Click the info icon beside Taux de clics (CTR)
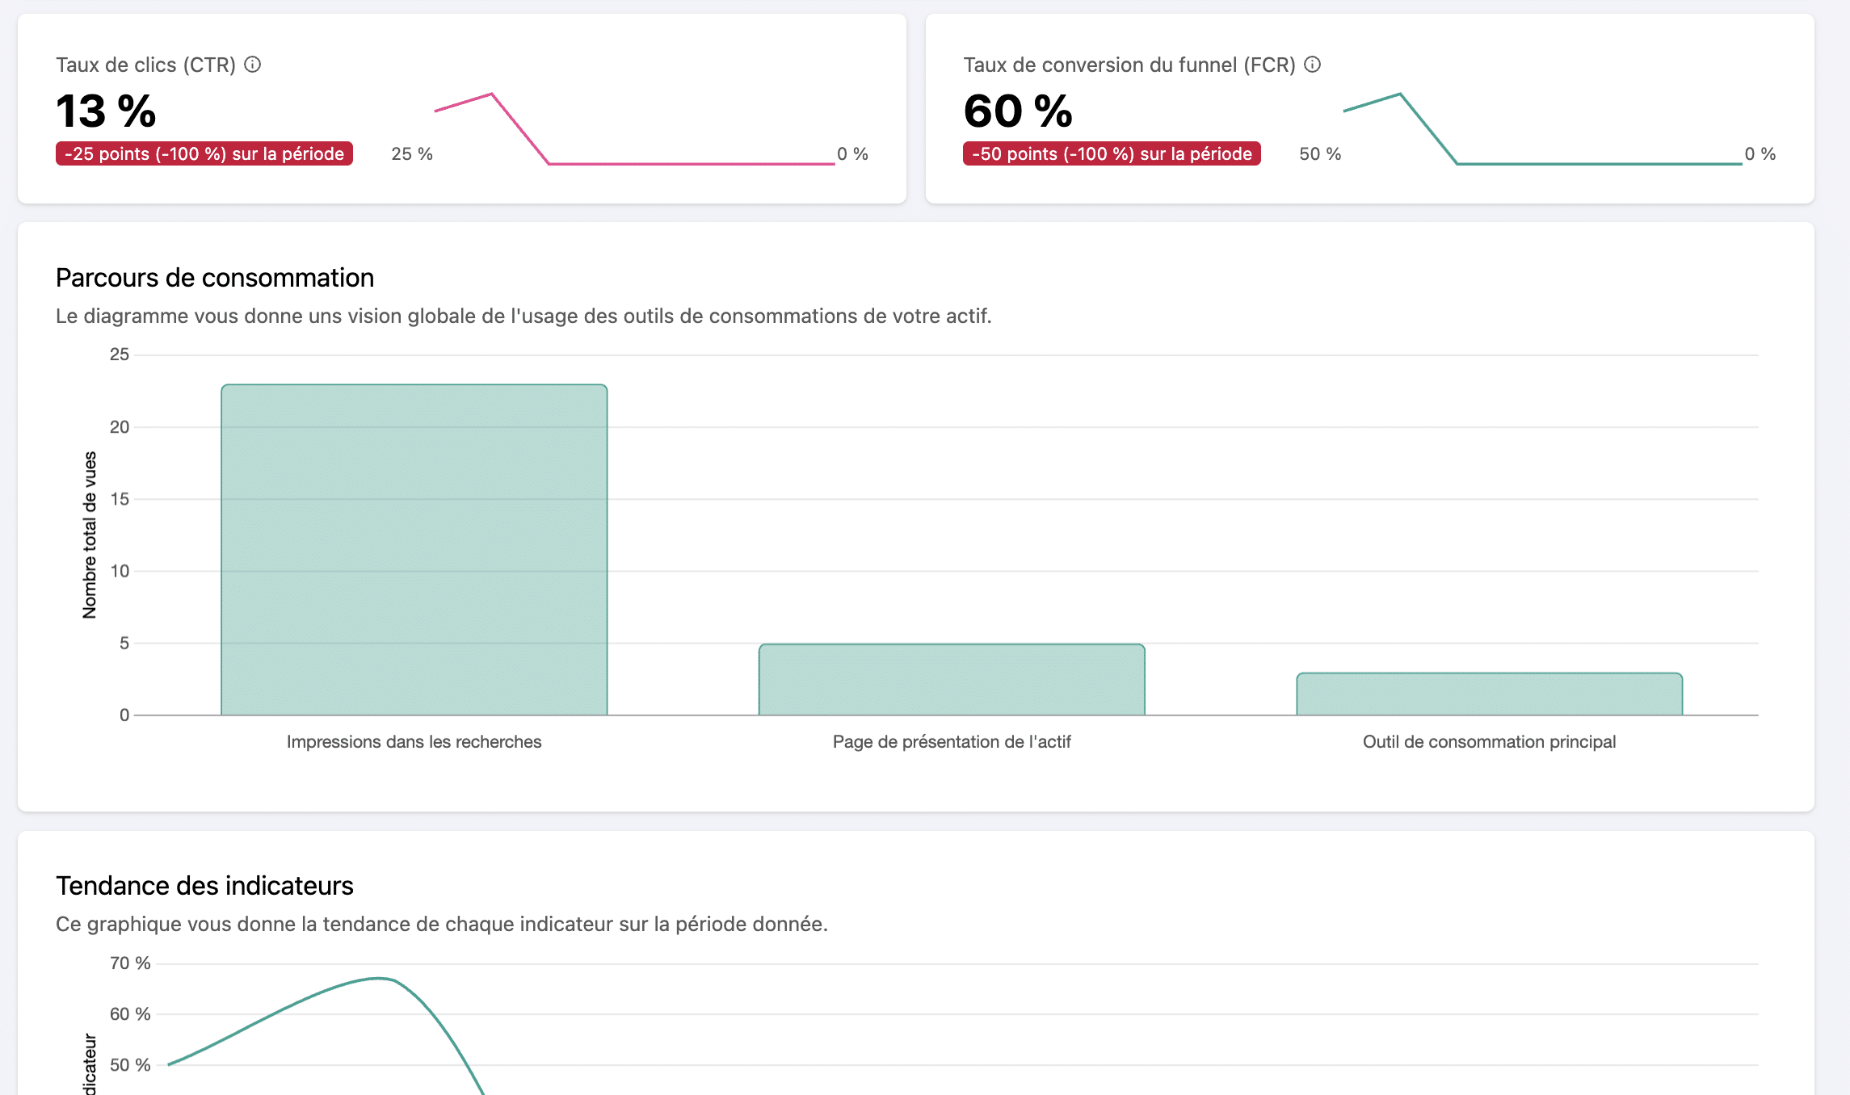Image resolution: width=1850 pixels, height=1095 pixels. click(253, 65)
